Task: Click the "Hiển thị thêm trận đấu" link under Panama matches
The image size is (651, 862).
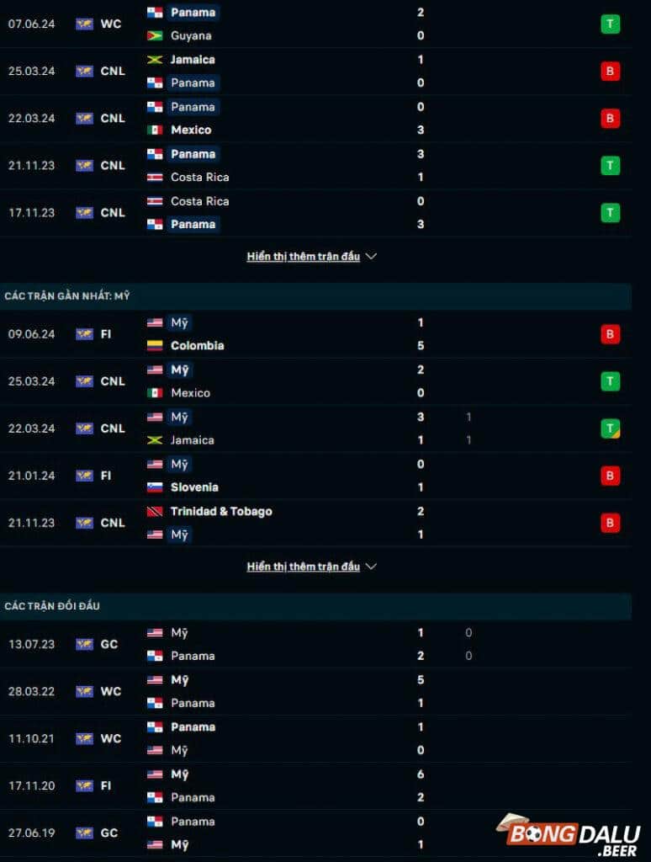Action: point(303,257)
